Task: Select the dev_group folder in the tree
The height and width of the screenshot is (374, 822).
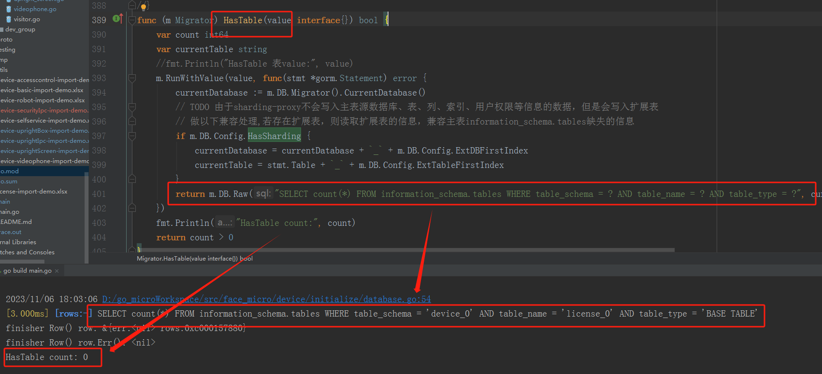Action: pos(20,29)
